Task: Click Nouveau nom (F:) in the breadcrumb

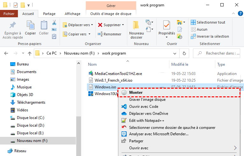Action: pos(79,53)
